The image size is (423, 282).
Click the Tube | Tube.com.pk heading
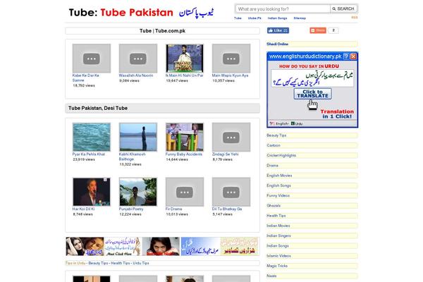[x=162, y=31]
